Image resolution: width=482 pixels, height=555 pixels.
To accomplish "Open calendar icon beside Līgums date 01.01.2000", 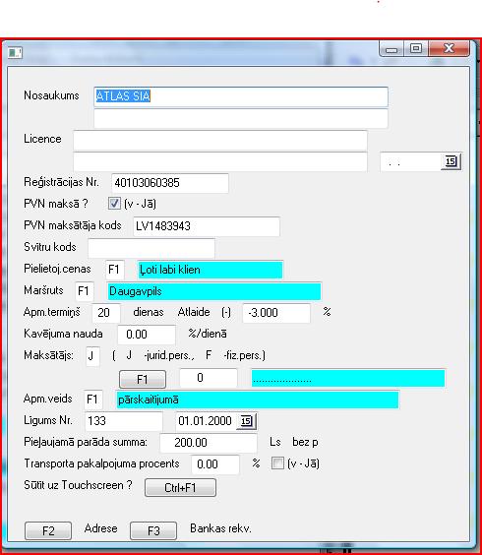I will click(247, 421).
